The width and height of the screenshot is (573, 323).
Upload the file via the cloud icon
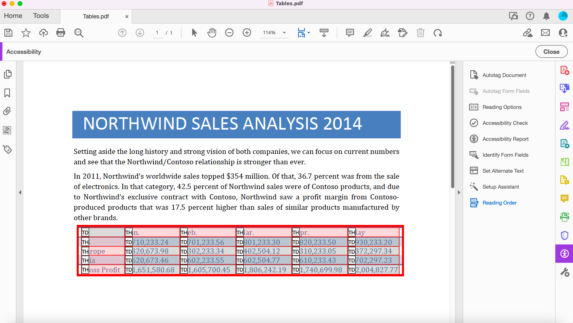[44, 33]
